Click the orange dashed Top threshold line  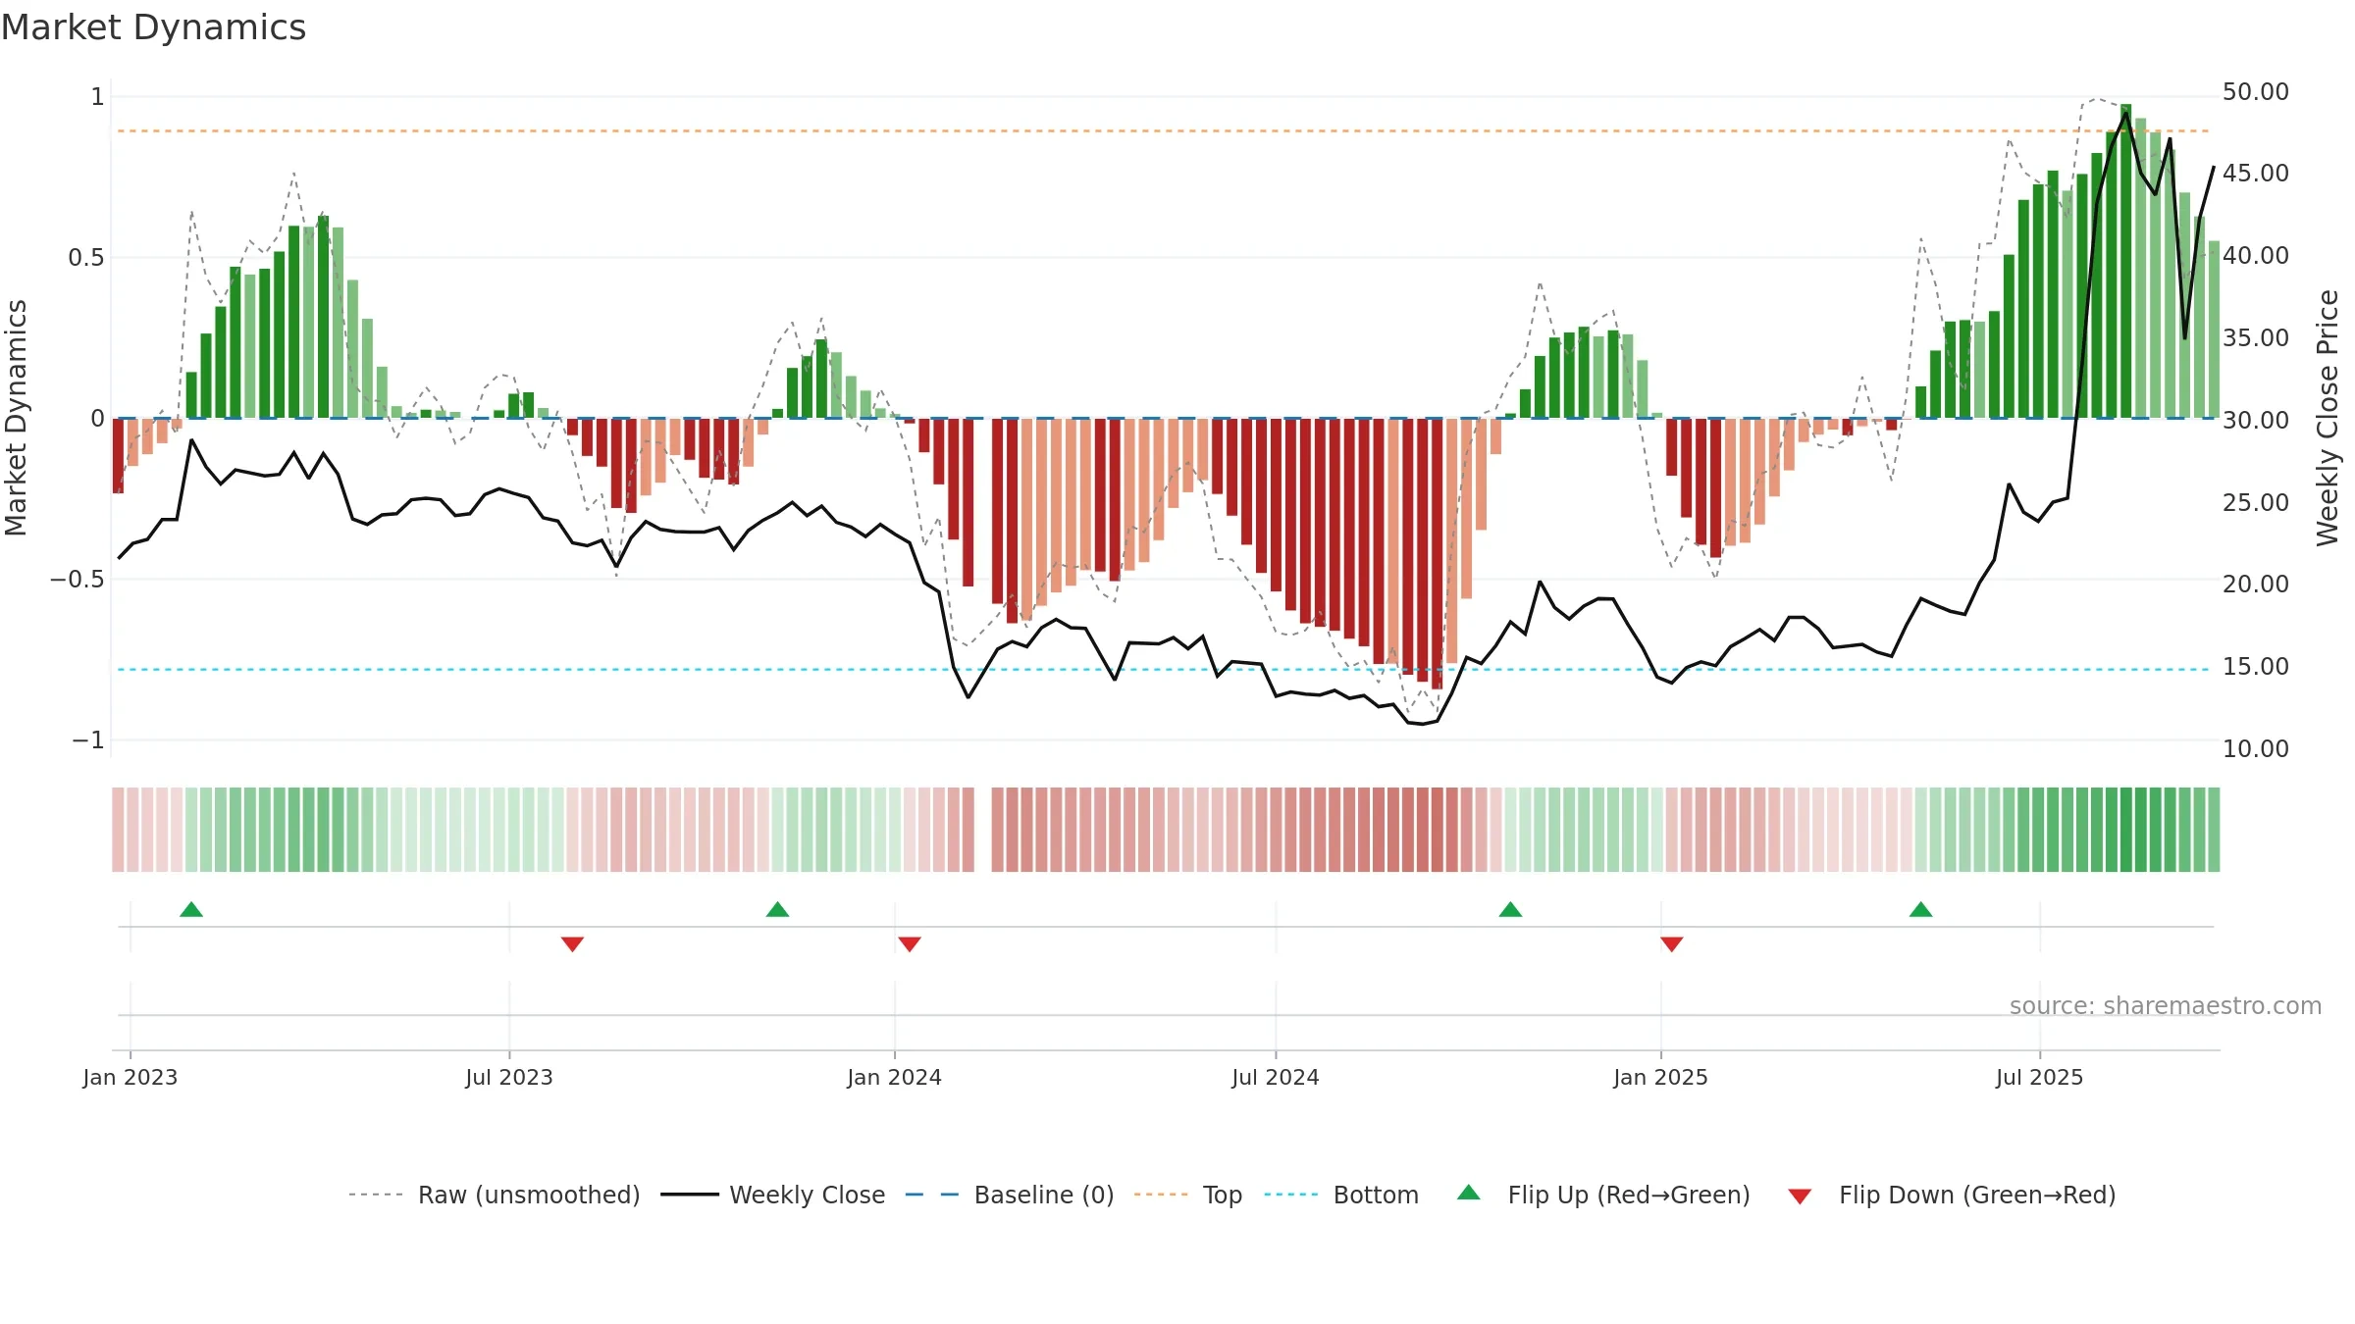click(x=1163, y=130)
